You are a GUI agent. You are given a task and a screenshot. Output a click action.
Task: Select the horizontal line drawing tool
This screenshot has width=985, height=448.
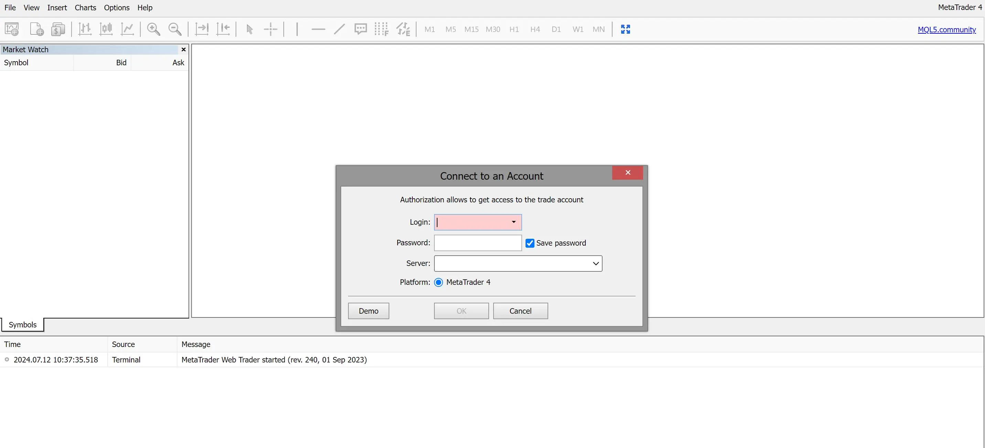click(x=318, y=30)
